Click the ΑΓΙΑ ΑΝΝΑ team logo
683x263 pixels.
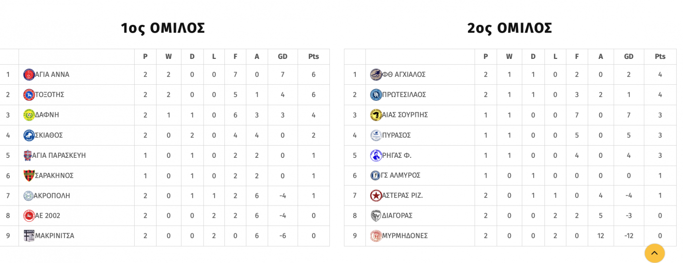tap(29, 75)
